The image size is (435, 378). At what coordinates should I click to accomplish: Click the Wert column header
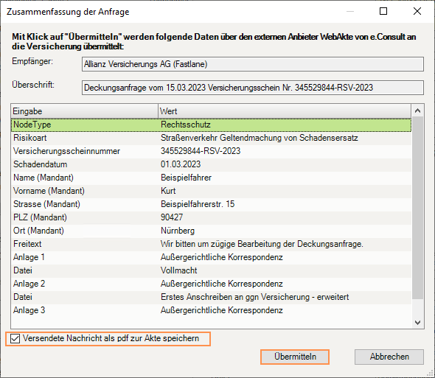(x=285, y=111)
